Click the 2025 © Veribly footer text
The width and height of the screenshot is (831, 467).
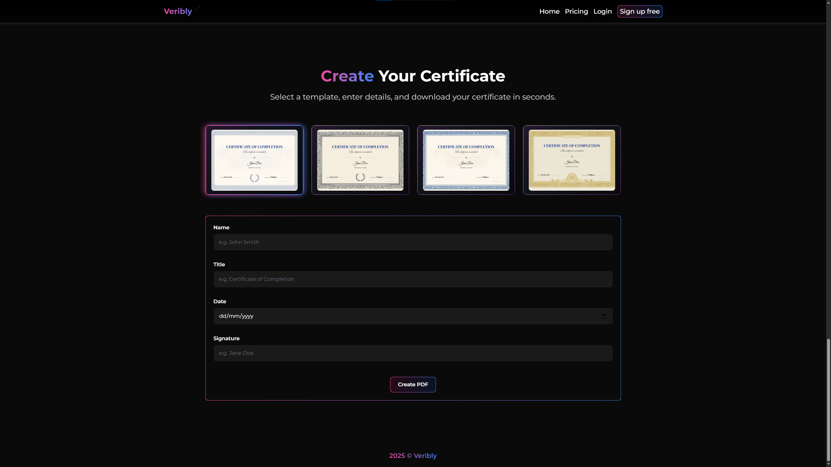click(413, 456)
